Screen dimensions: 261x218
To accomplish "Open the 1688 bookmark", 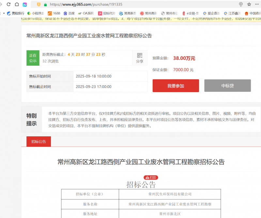I will click(54, 13).
